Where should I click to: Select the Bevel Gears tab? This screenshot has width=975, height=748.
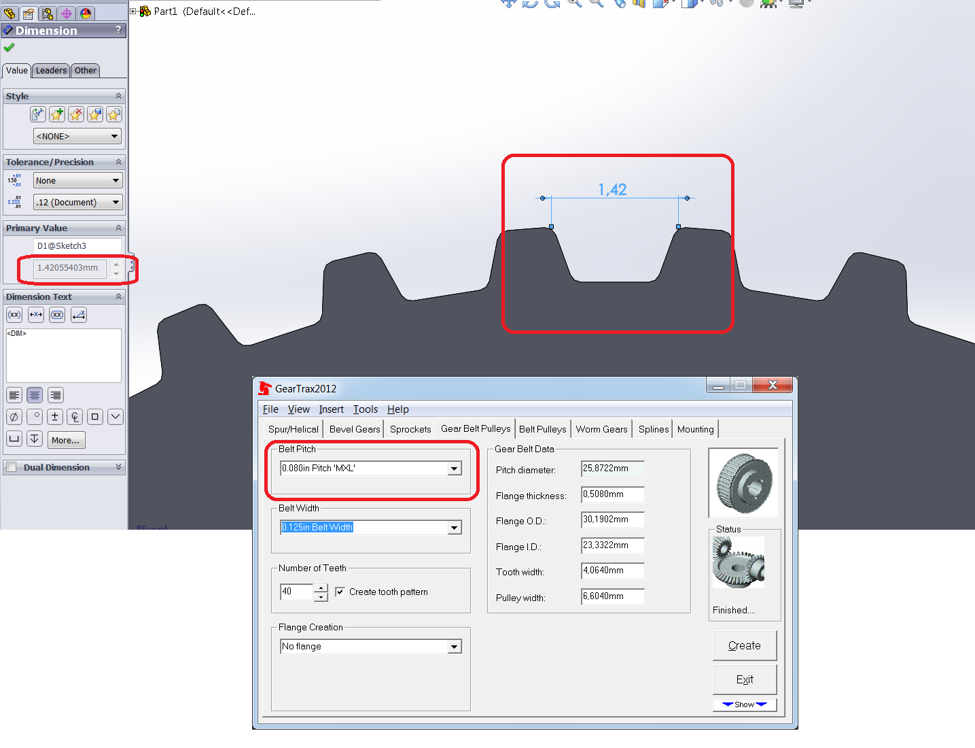point(355,429)
